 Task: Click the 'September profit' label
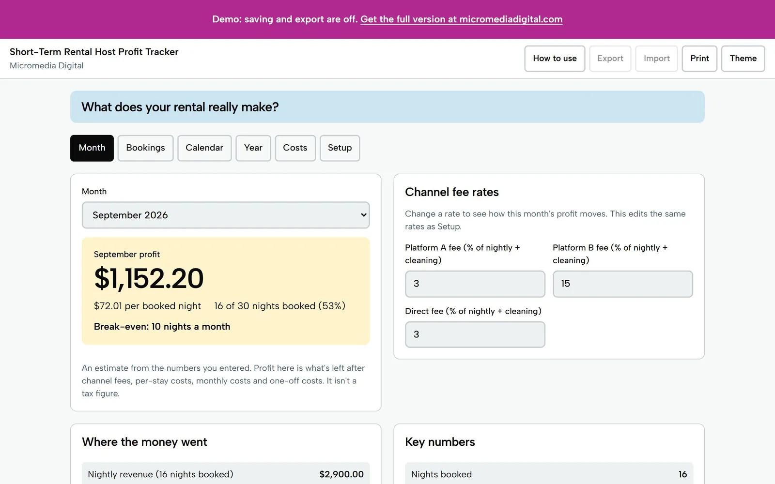pos(127,255)
